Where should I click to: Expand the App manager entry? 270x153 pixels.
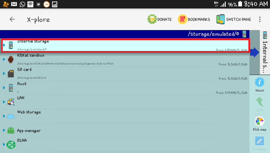pyautogui.click(x=4, y=130)
